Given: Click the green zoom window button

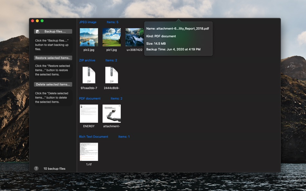Looking at the screenshot, I should pyautogui.click(x=42, y=21).
